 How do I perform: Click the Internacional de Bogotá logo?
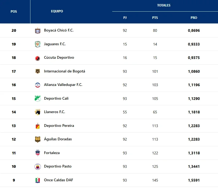[x=38, y=71]
